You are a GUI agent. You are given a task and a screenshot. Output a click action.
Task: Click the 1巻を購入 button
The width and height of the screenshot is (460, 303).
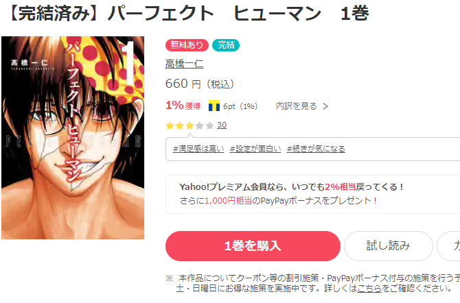[x=253, y=246]
